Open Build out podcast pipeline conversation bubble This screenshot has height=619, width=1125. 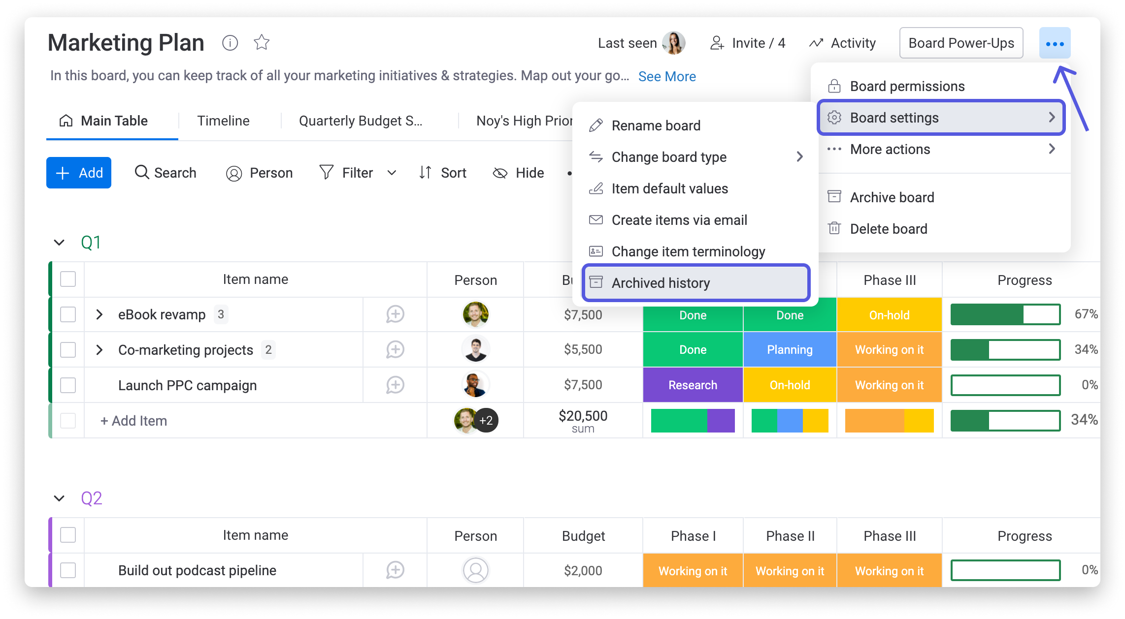(395, 570)
